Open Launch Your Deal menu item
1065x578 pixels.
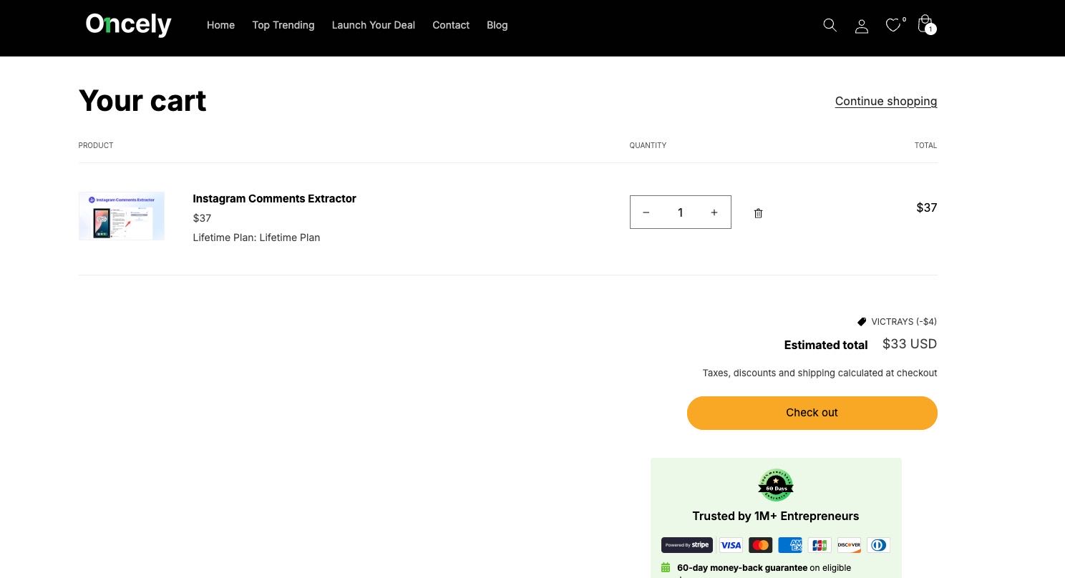pyautogui.click(x=374, y=25)
